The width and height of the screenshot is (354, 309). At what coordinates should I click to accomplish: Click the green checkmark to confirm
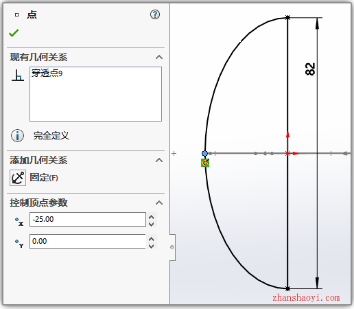pyautogui.click(x=14, y=33)
